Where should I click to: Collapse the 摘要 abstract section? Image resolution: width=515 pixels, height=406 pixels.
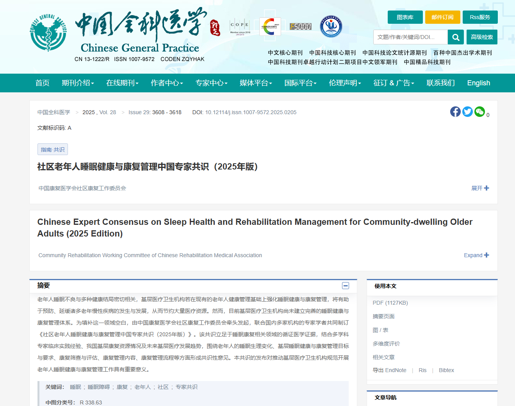pyautogui.click(x=346, y=286)
